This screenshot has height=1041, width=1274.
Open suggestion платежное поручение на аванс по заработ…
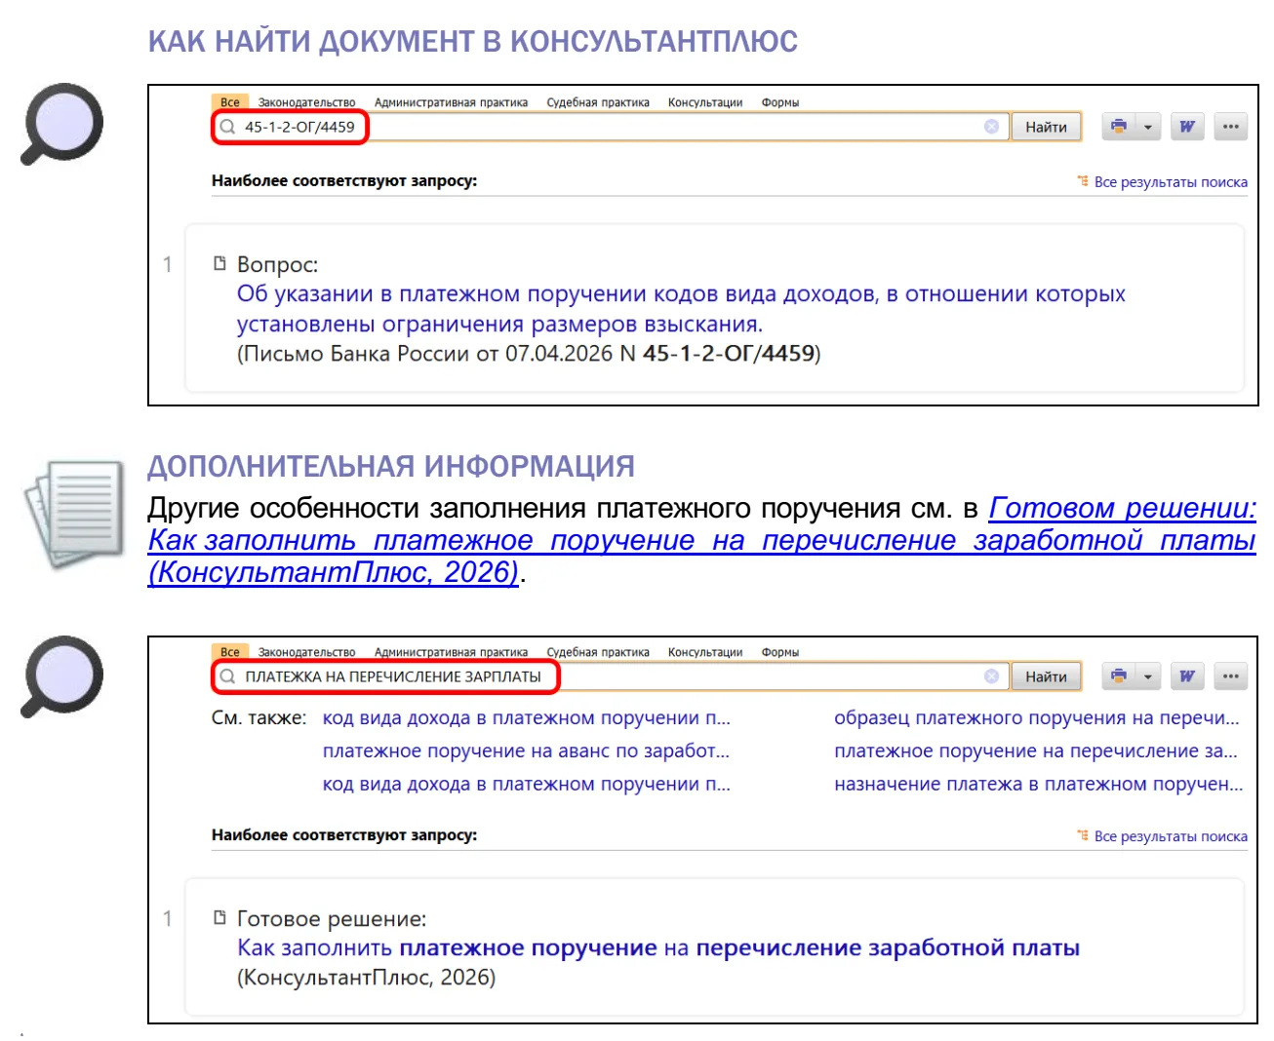[x=526, y=751]
